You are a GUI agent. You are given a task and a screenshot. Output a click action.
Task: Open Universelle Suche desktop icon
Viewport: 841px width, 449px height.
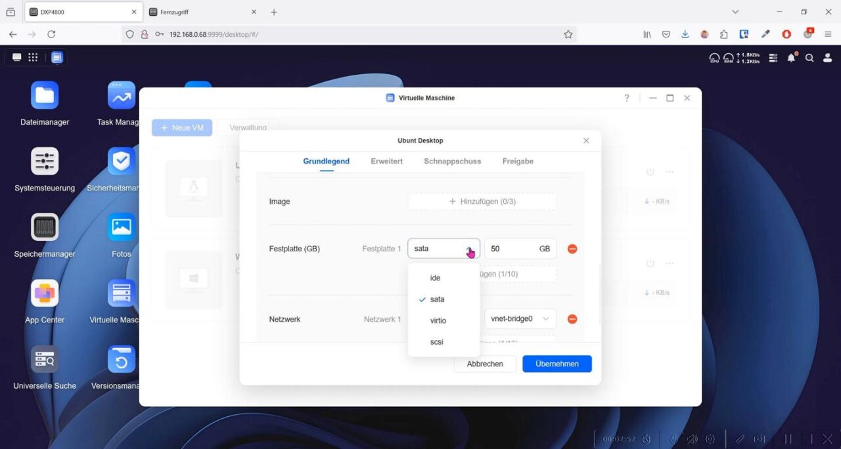pyautogui.click(x=45, y=360)
